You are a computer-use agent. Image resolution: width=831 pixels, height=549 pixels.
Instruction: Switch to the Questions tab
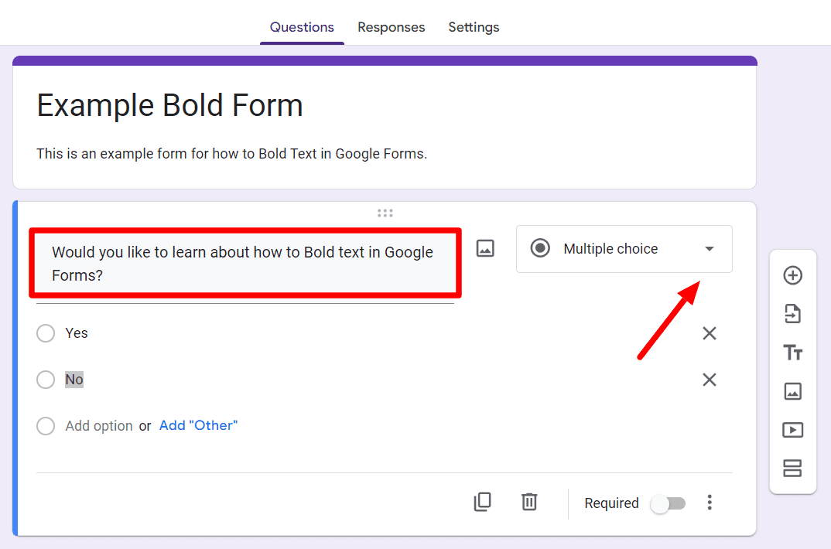302,27
